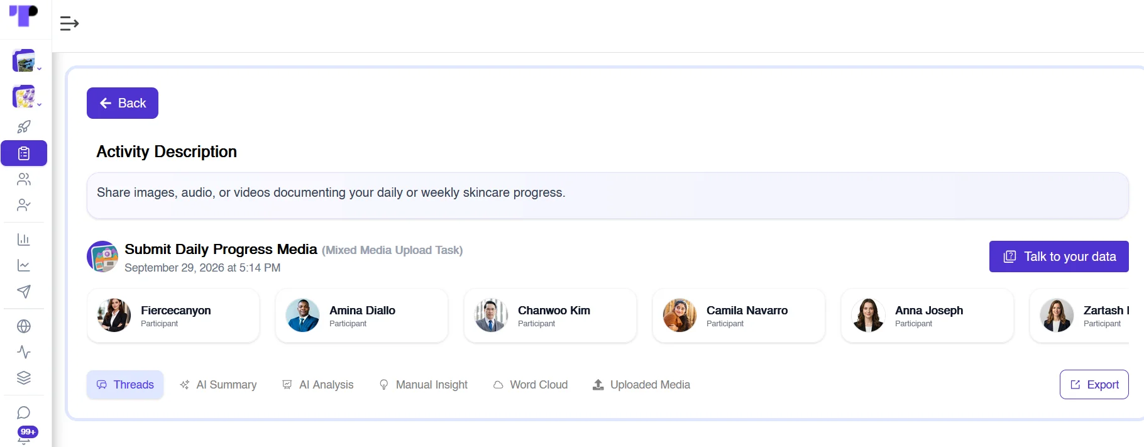Select the Anna Joseph participant card
1144x447 pixels.
coord(928,316)
